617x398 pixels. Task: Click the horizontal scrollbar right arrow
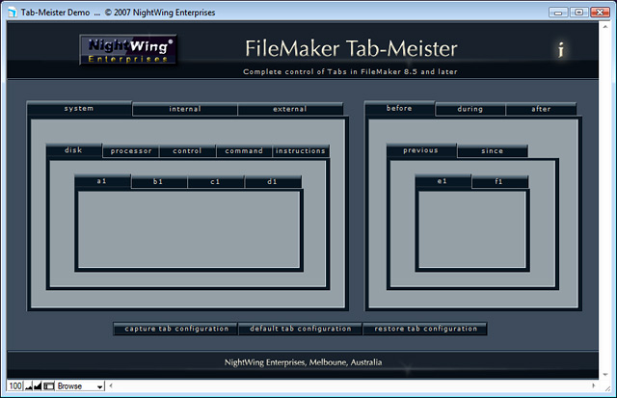click(x=594, y=386)
